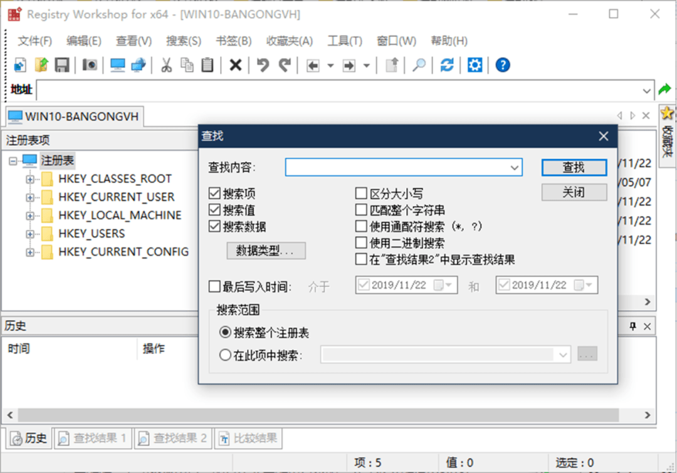Viewport: 677px width, 473px height.
Task: Enable the 区分大小写 checkbox
Action: coord(361,194)
